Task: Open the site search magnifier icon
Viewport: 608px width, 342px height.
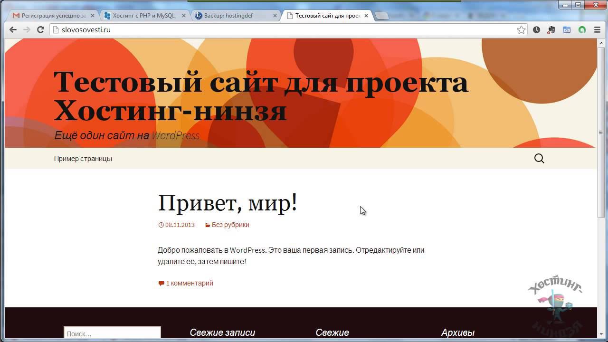Action: tap(539, 159)
